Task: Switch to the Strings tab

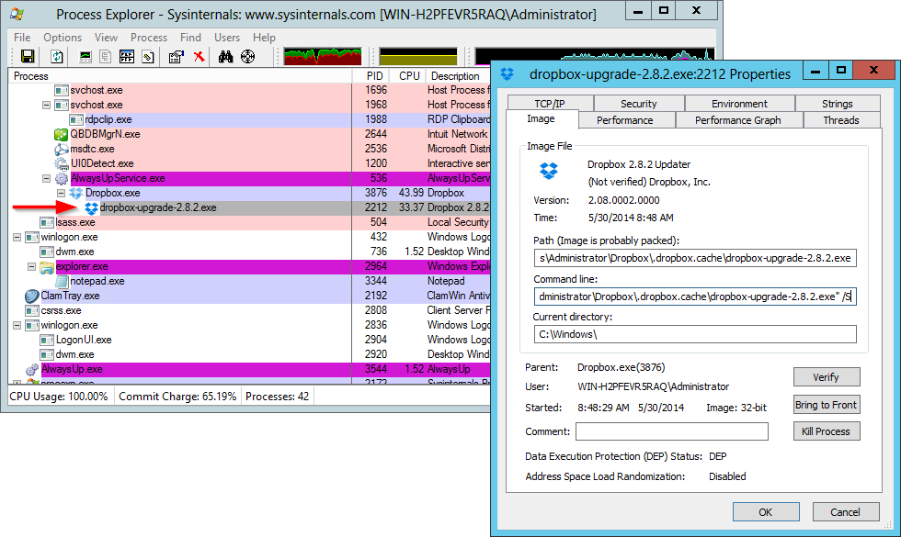Action: [x=838, y=103]
